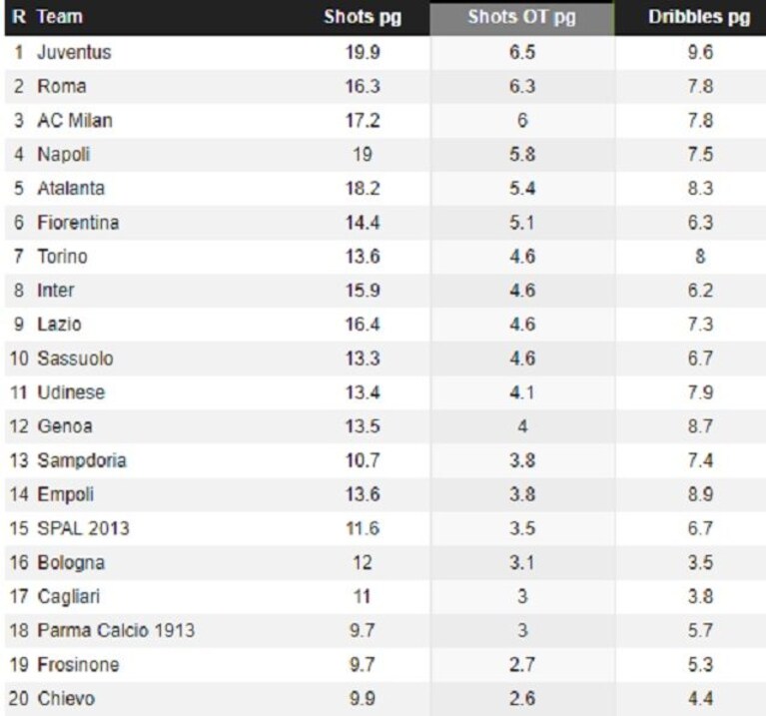Open the Torino team link
766x716 pixels.
click(x=63, y=257)
